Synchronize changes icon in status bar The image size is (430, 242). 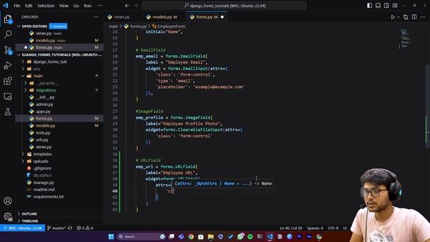70,228
